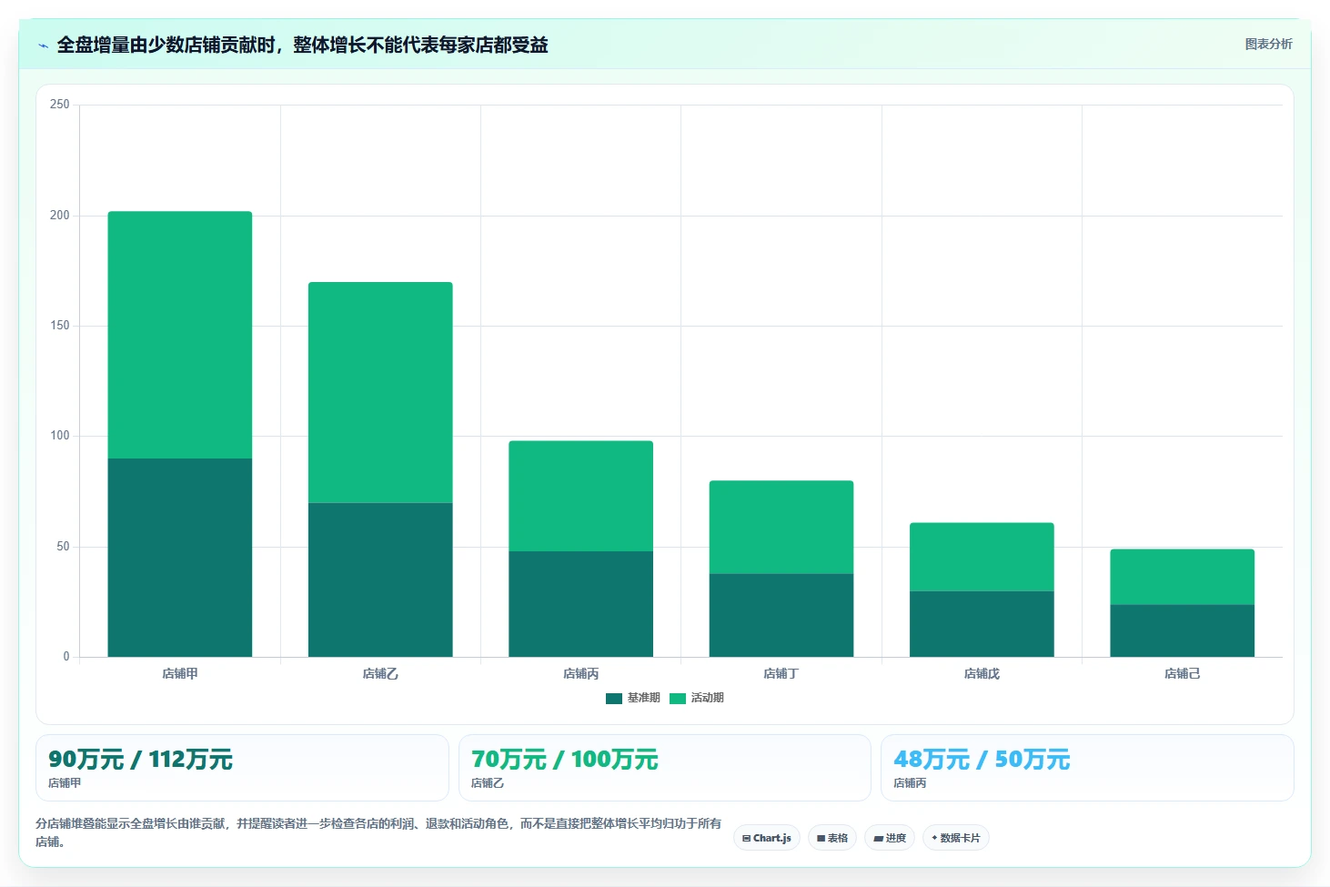Click the 进度 tag chip
The image size is (1330, 887).
[890, 838]
